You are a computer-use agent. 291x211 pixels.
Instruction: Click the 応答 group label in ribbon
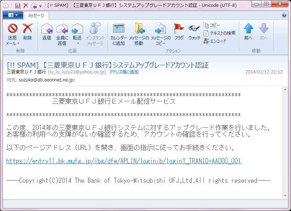tap(72, 51)
